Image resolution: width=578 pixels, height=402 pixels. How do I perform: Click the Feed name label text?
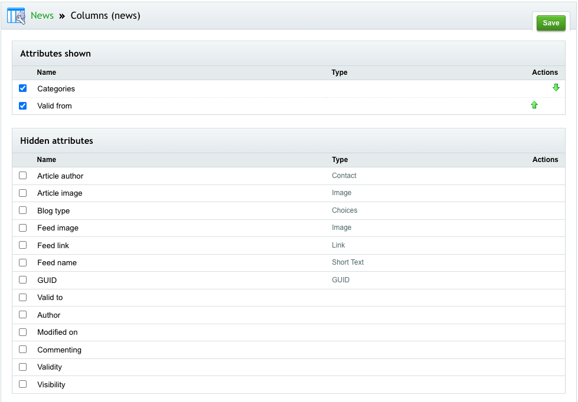(57, 263)
